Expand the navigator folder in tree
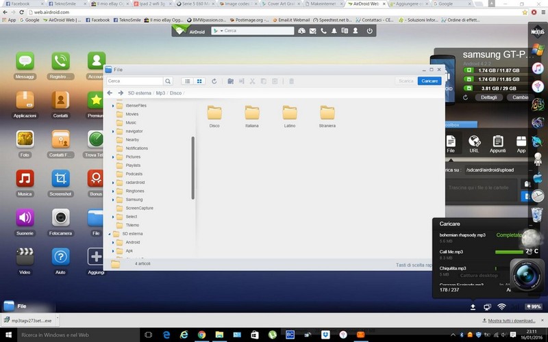Image resolution: width=548 pixels, height=342 pixels. coord(114,131)
